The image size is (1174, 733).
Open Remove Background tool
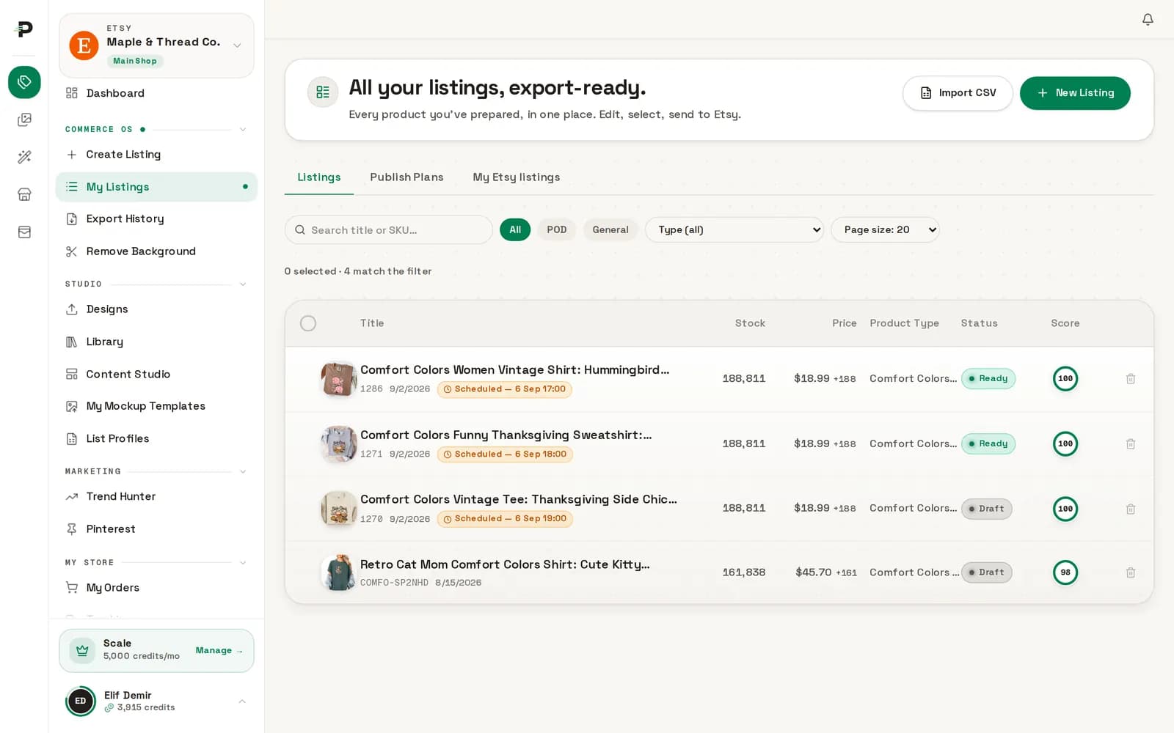(x=156, y=251)
